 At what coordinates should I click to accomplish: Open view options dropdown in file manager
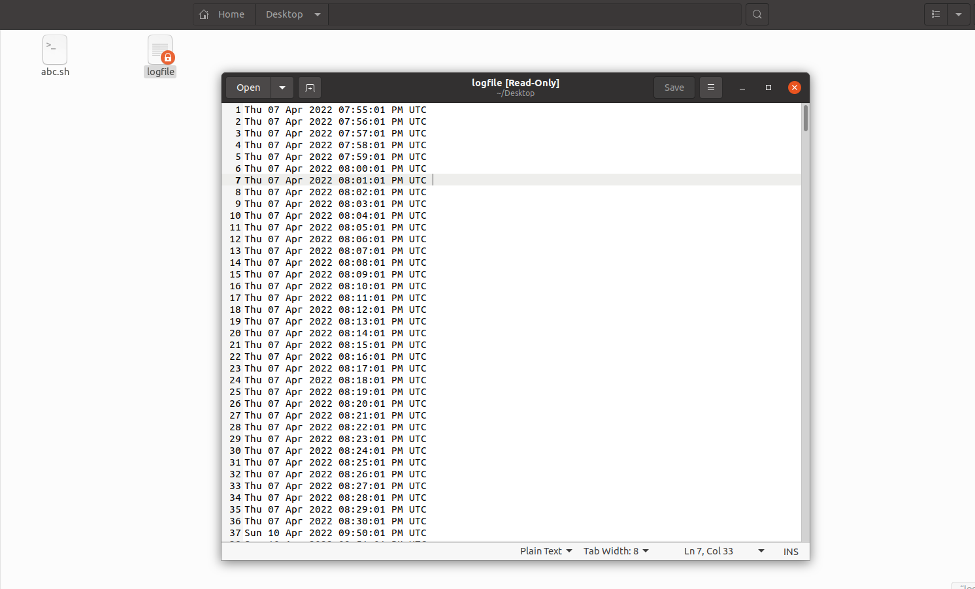pyautogui.click(x=959, y=14)
